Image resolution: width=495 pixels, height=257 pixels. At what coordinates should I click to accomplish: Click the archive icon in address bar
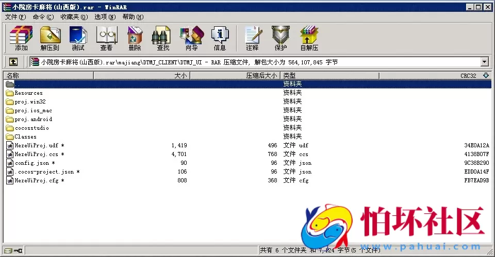pyautogui.click(x=35, y=62)
